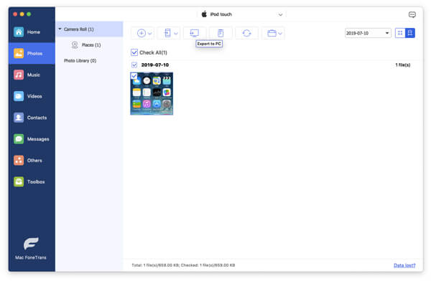Click the Check All(1) label
Image resolution: width=431 pixels, height=281 pixels.
coord(153,53)
